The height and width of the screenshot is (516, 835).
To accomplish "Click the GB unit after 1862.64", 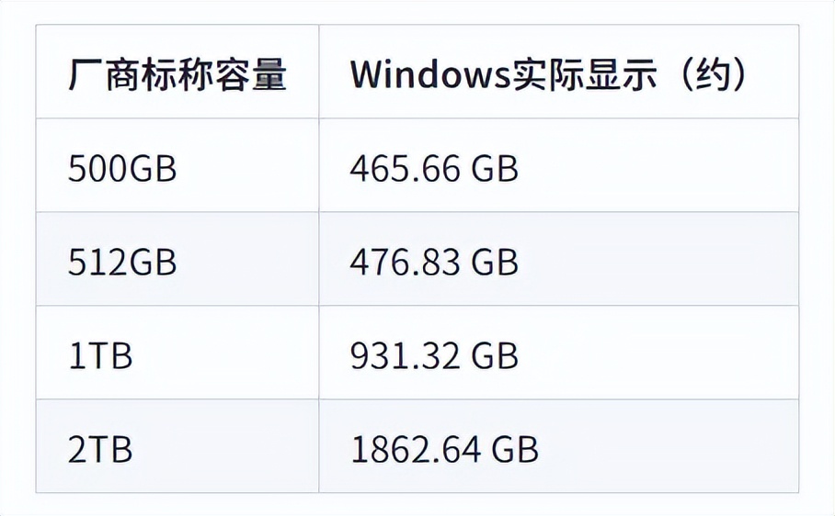I will (x=516, y=450).
